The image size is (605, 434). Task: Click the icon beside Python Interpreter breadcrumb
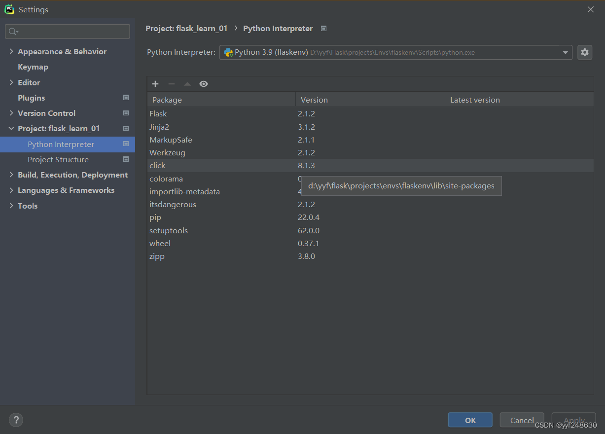point(323,29)
